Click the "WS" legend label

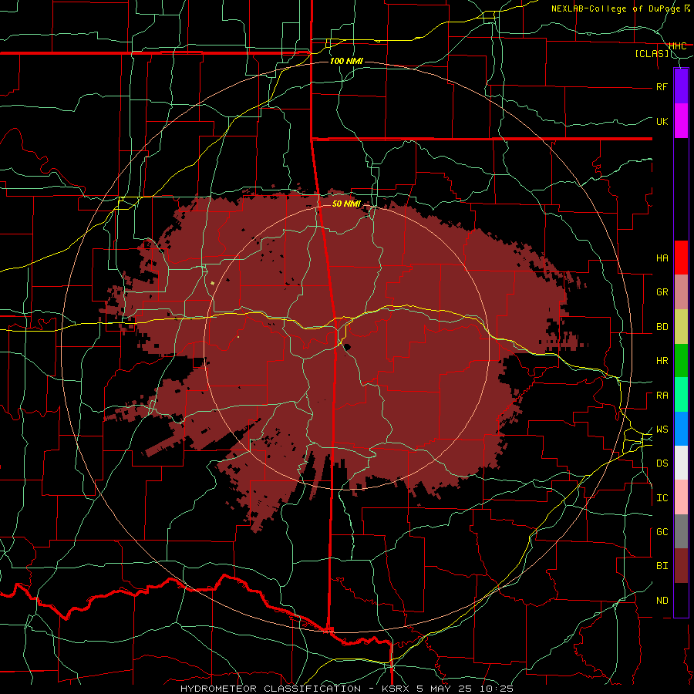pos(662,430)
